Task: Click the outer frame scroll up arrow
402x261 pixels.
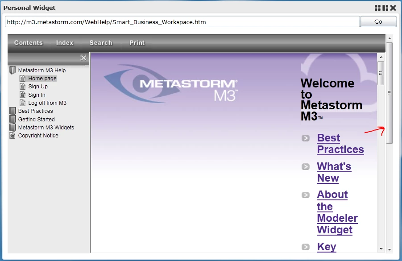Action: [x=389, y=38]
